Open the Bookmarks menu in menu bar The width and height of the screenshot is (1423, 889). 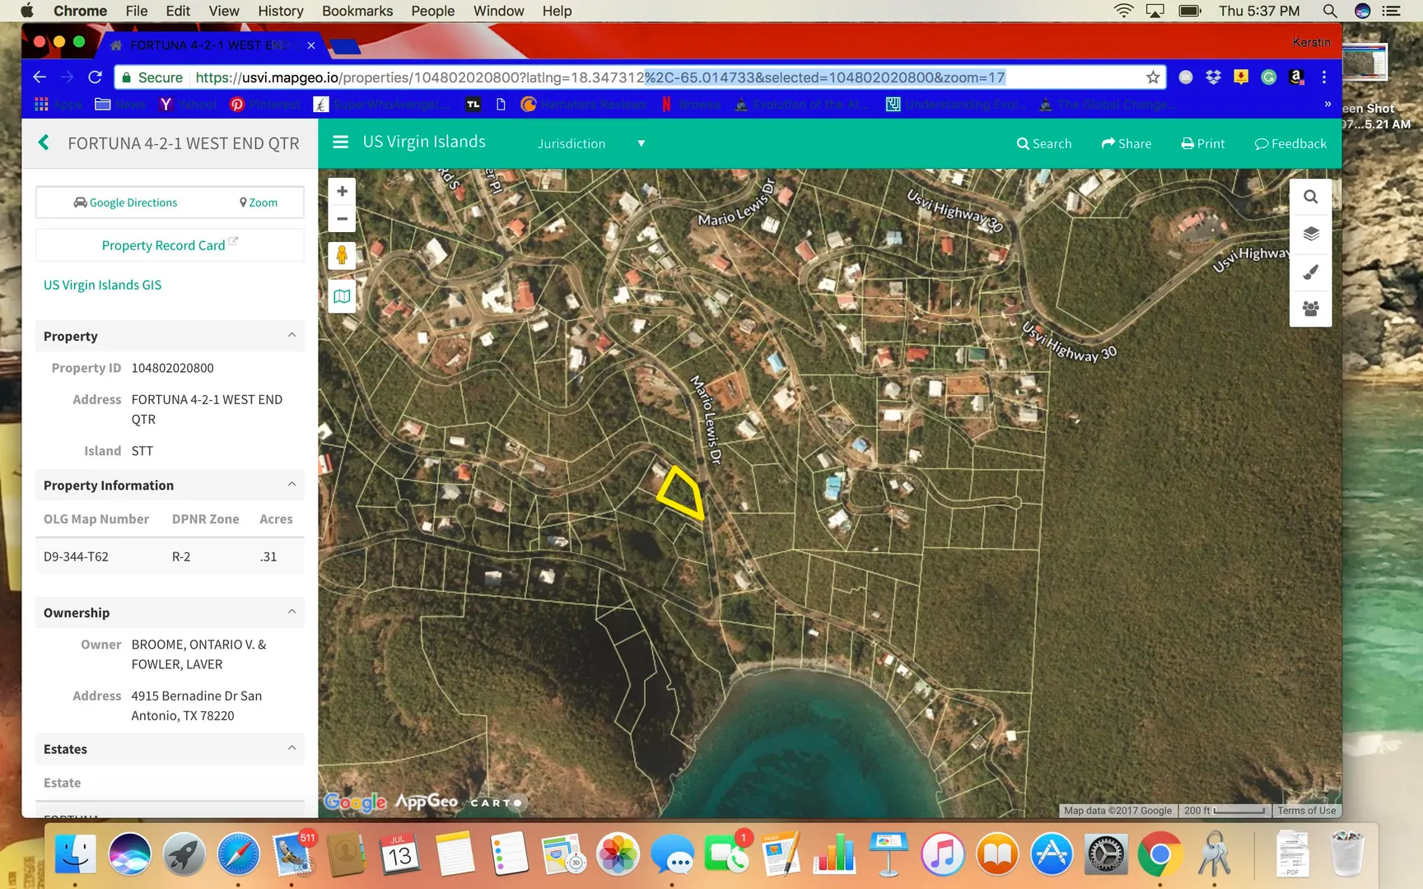point(357,11)
